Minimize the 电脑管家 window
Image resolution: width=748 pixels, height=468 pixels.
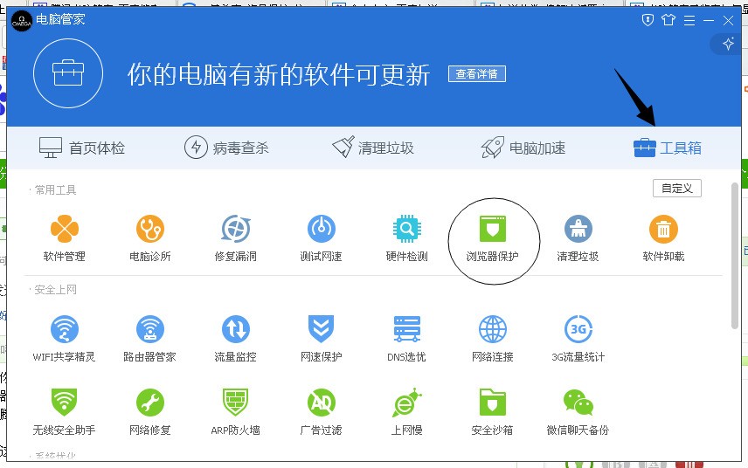click(x=709, y=20)
